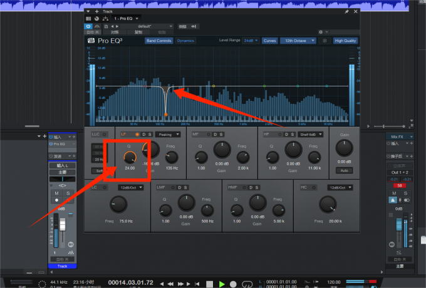Start playback with green play button
426x288 pixels.
tap(222, 284)
